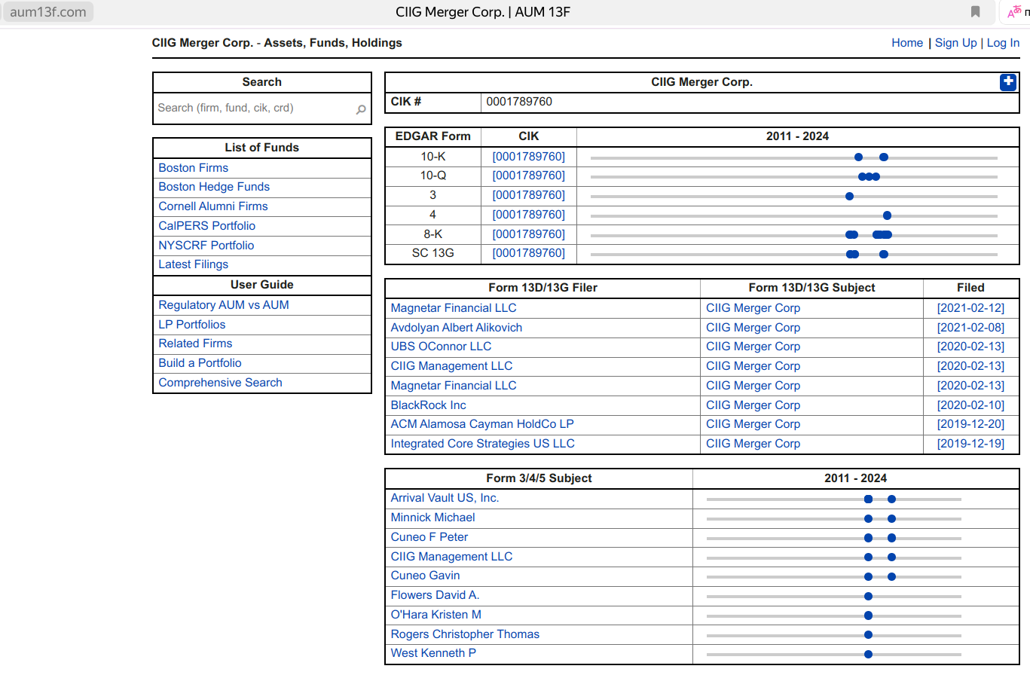The width and height of the screenshot is (1030, 675).
Task: Open Comprehensive Search link
Action: coord(220,383)
